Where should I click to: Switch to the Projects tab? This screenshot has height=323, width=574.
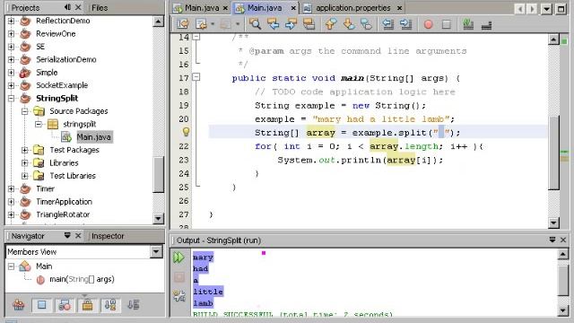pyautogui.click(x=25, y=8)
